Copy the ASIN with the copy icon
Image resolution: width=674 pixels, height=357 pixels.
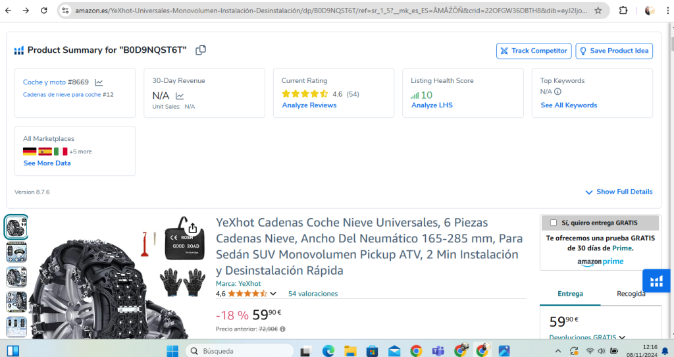click(201, 50)
